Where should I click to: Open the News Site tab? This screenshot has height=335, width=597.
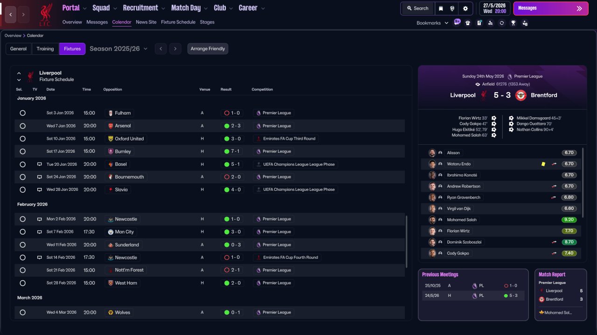[146, 22]
